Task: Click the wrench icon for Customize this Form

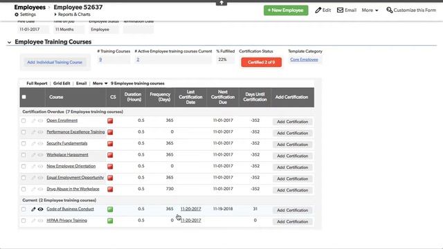Action: 389,10
